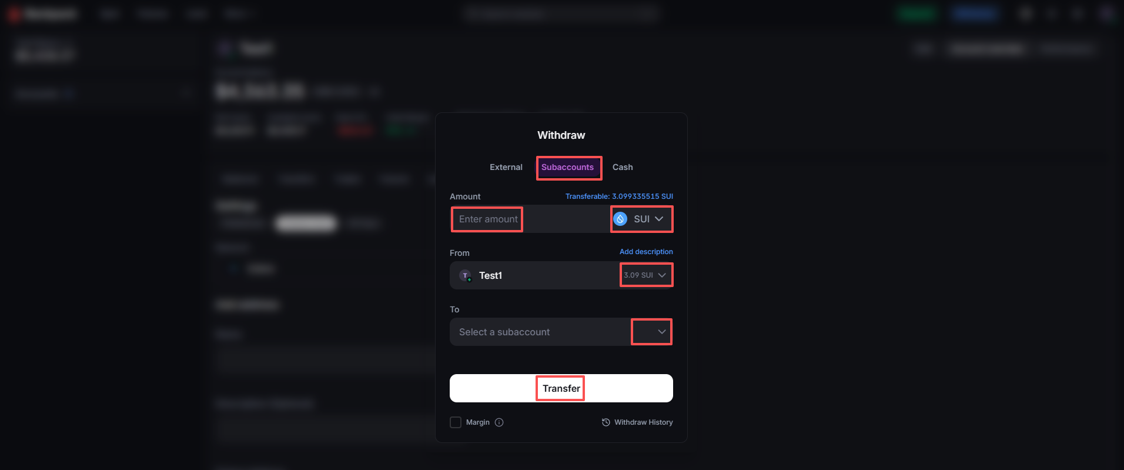Open the Select a subaccount dropdown
This screenshot has height=470, width=1124.
[x=651, y=332]
